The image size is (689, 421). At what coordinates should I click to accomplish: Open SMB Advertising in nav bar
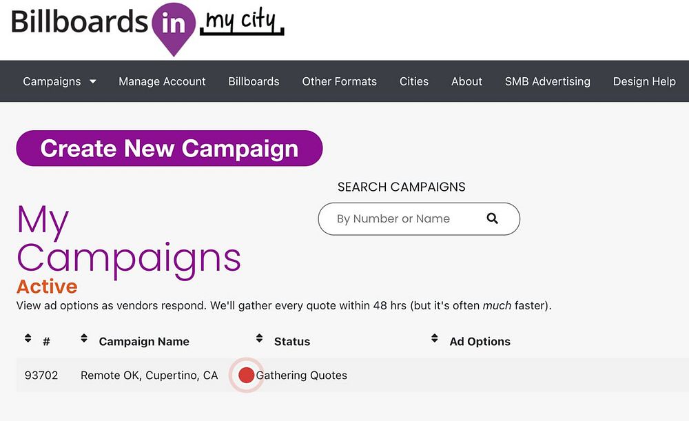coord(547,81)
